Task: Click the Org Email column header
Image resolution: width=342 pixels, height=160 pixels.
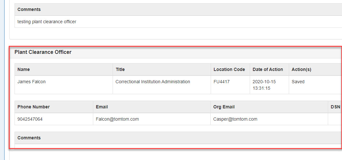Action: pyautogui.click(x=224, y=107)
